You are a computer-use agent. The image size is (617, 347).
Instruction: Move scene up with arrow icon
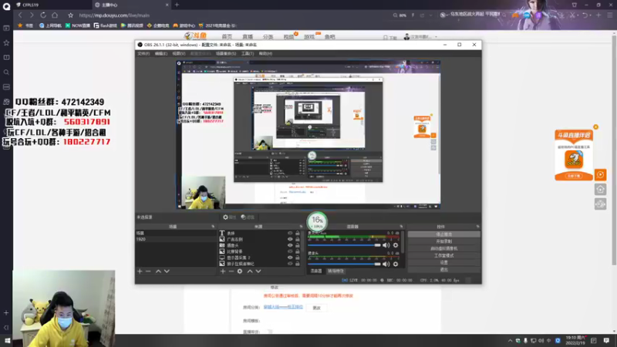158,271
